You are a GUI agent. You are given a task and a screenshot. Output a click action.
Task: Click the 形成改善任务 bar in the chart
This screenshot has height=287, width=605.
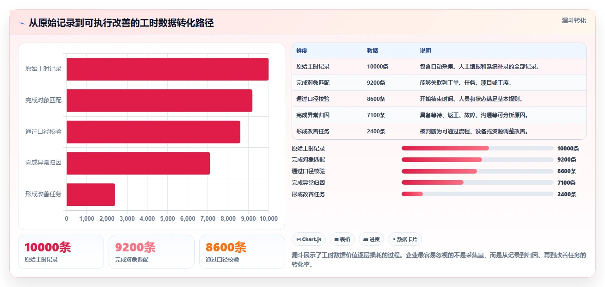tap(91, 195)
